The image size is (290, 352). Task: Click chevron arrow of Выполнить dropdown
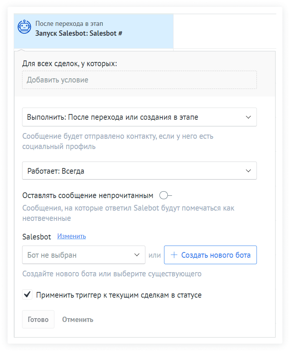click(249, 117)
